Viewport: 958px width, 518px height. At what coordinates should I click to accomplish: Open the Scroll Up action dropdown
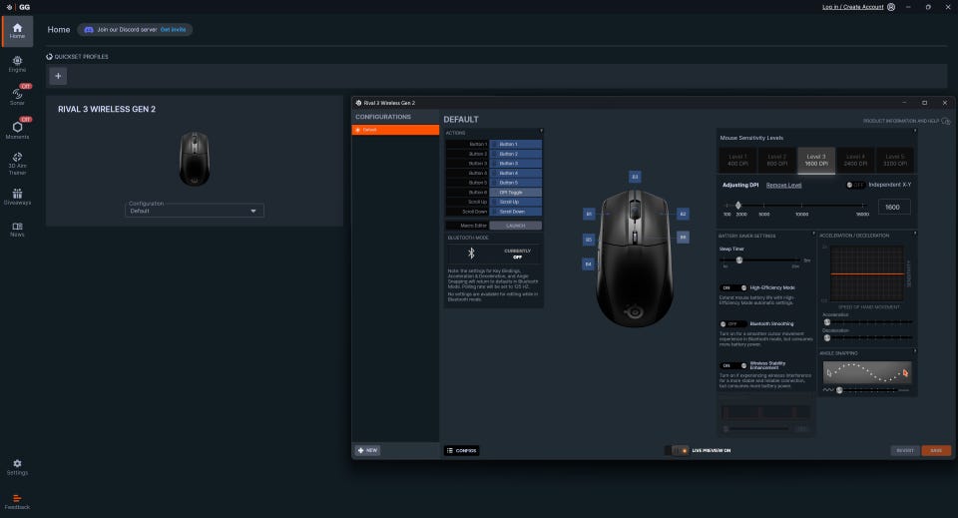click(515, 202)
